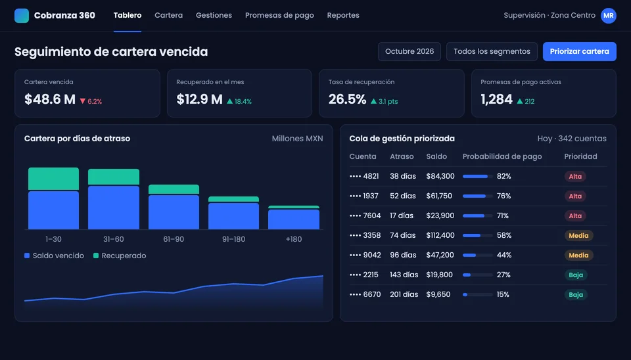The width and height of the screenshot is (631, 360).
Task: Select the Cartera vencida $48.6 M card
Action: 87,93
